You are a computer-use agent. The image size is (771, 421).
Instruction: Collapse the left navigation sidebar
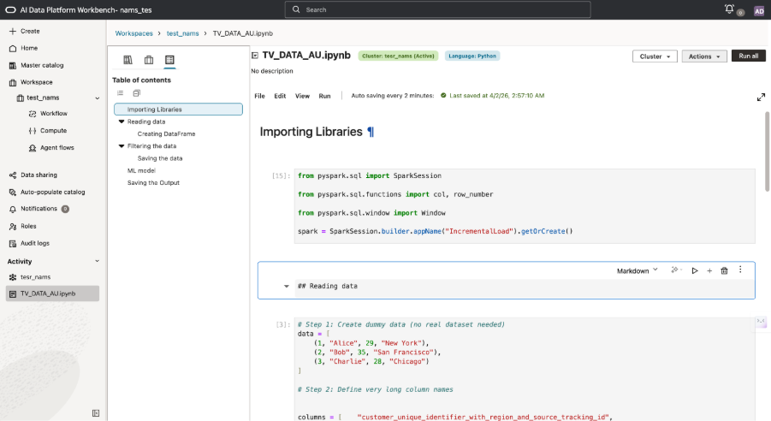click(x=96, y=412)
